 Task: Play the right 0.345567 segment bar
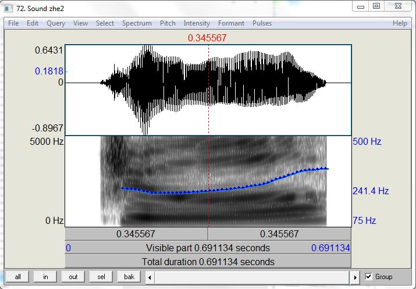point(280,234)
